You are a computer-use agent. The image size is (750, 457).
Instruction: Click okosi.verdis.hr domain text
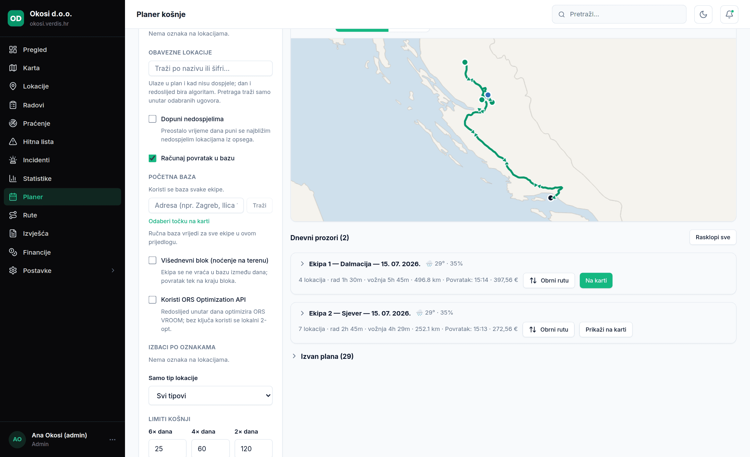click(x=49, y=23)
